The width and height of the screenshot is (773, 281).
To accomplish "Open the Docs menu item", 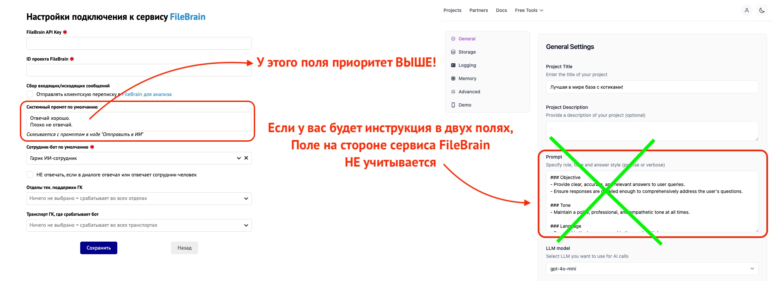I will pyautogui.click(x=501, y=11).
